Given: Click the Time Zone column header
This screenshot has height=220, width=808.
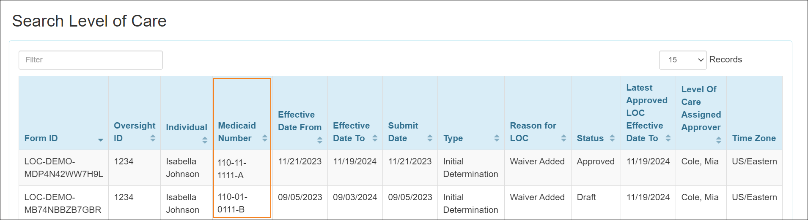Looking at the screenshot, I should coord(754,138).
